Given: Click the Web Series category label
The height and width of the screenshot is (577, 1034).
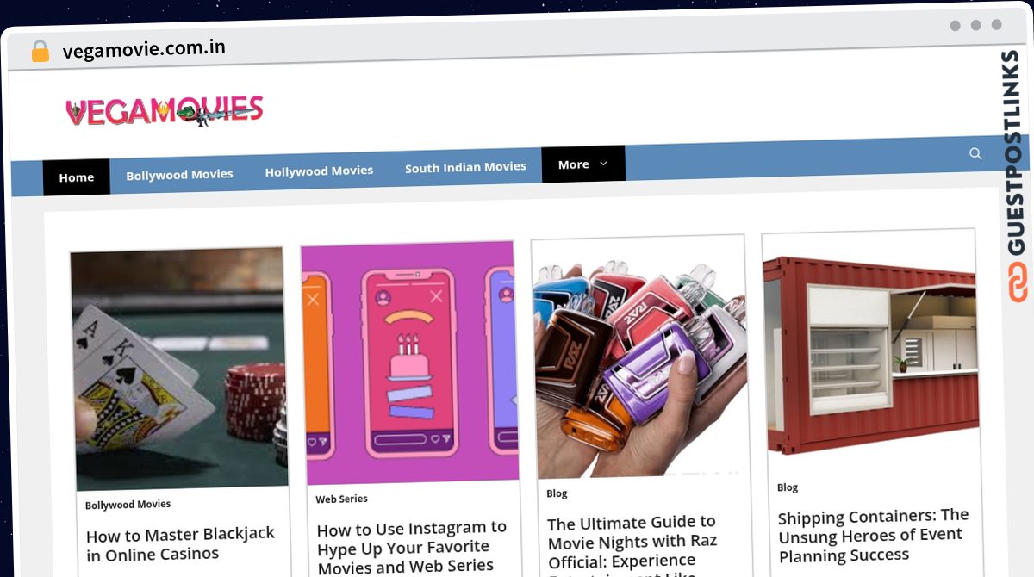Looking at the screenshot, I should pyautogui.click(x=341, y=499).
